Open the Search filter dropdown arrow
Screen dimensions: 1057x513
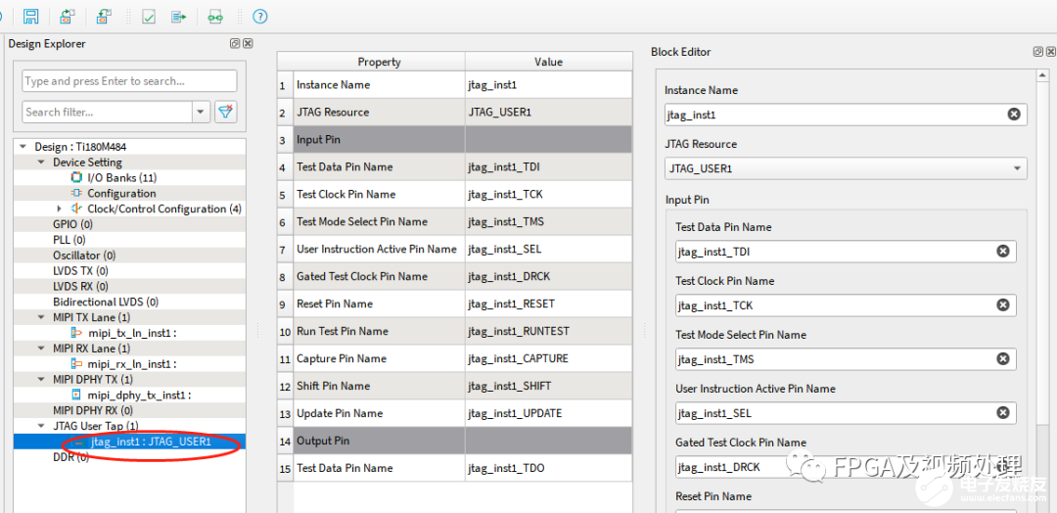(201, 112)
